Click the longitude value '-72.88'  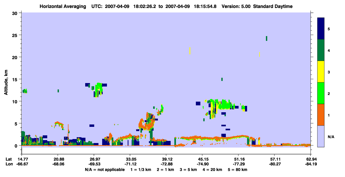click(166, 164)
